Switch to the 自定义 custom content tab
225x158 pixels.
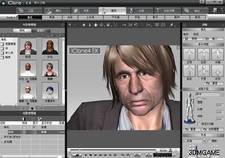coord(41,31)
